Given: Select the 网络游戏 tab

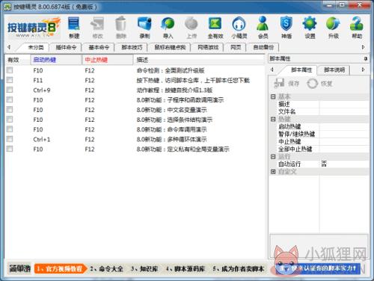Looking at the screenshot, I should 208,47.
